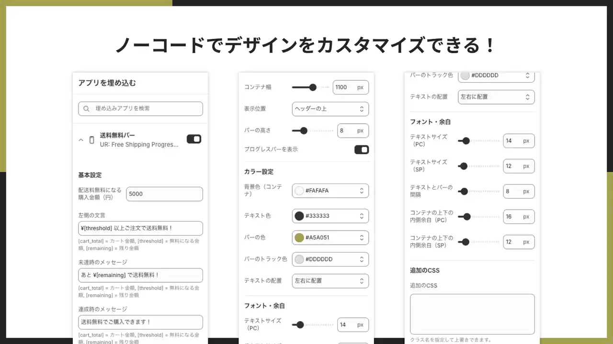613x344 pixels.
Task: Click the テキストとバーの間隔 slider handle
Action: (464, 192)
